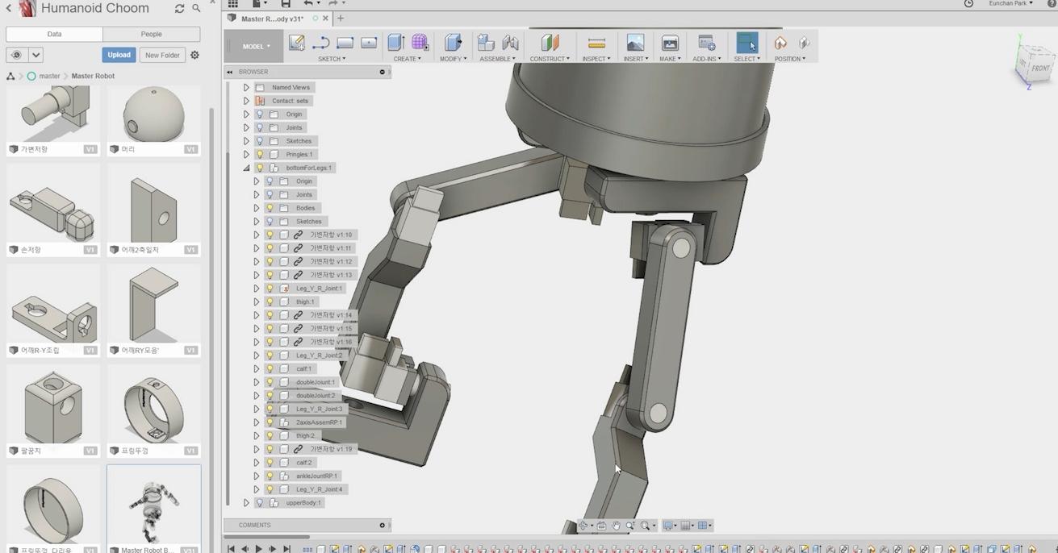Screen dimensions: 1058x553
Task: Open the SKETCH menu
Action: pos(332,59)
